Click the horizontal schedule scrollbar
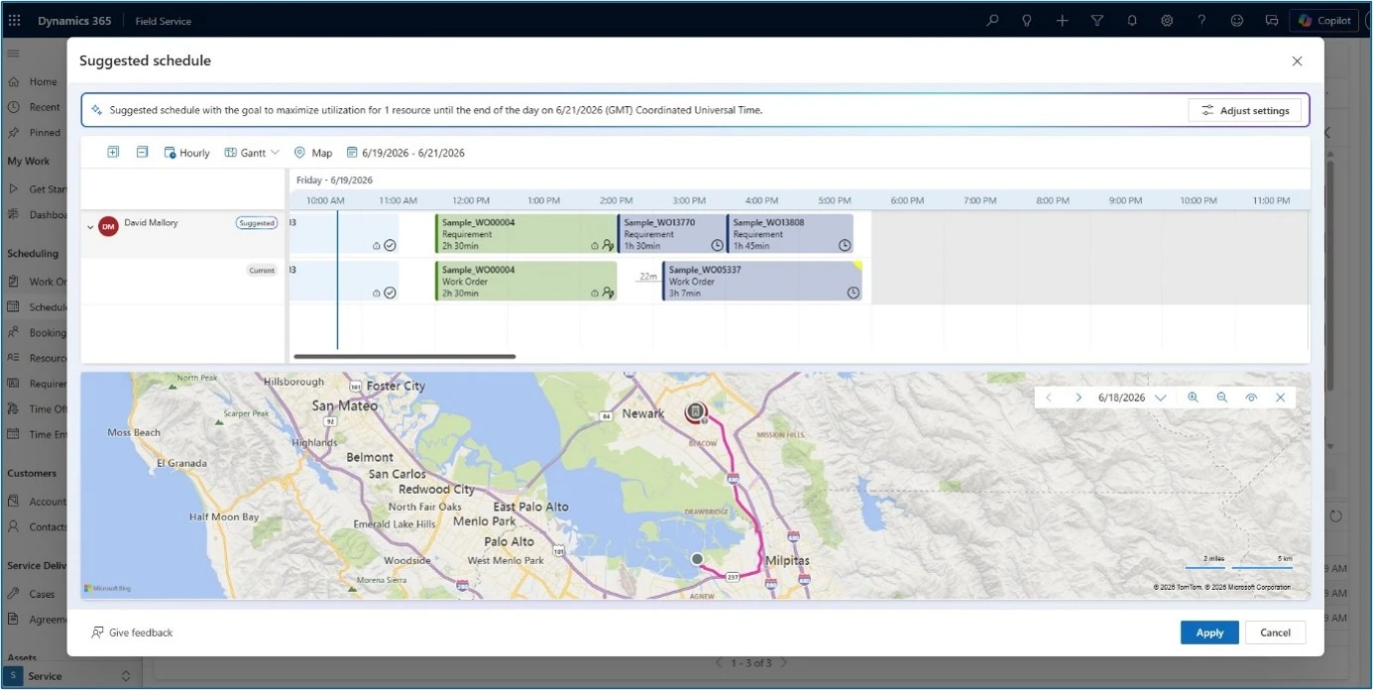This screenshot has width=1373, height=690. (404, 356)
